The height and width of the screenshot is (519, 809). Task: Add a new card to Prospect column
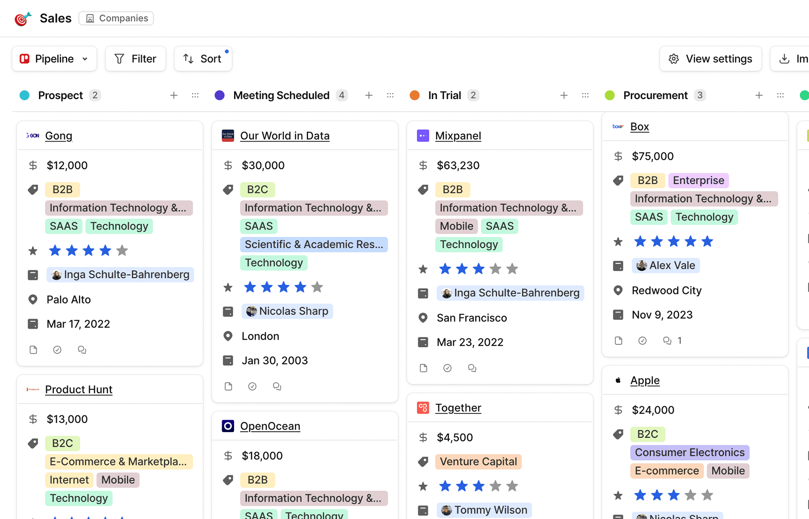[174, 95]
